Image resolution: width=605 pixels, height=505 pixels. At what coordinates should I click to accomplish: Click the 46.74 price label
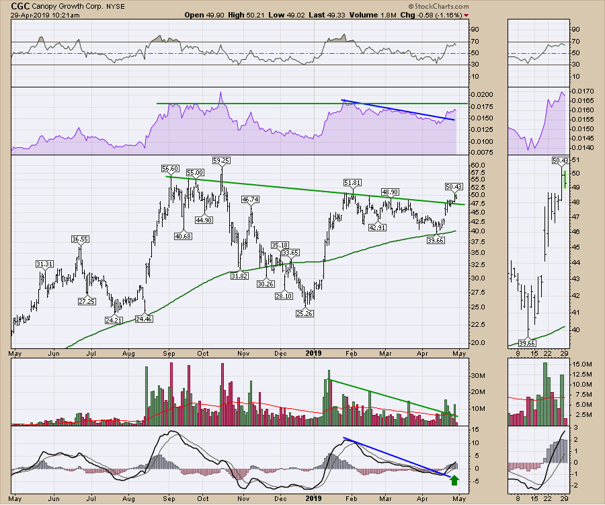(251, 199)
